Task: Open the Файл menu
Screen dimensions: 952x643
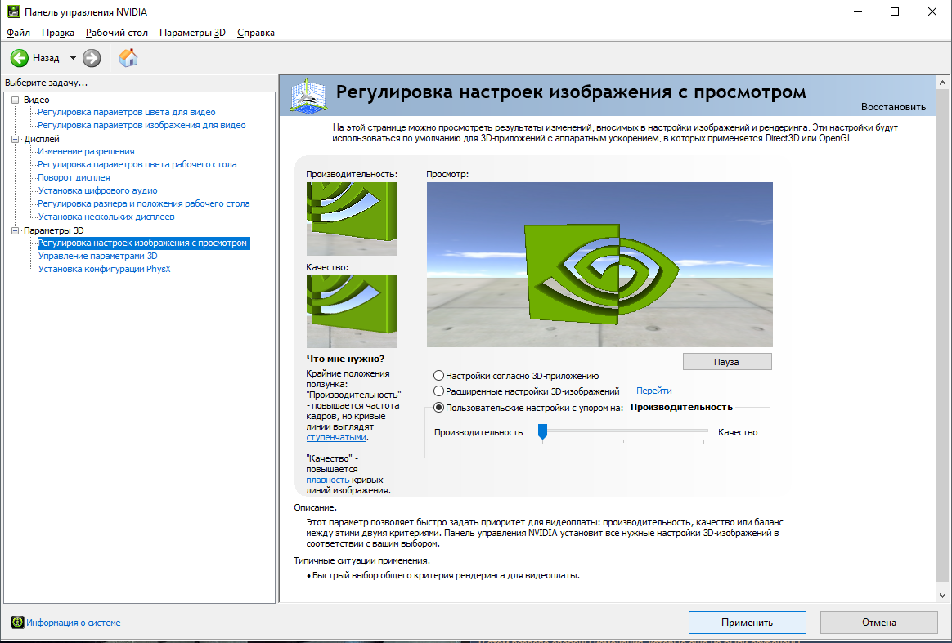Action: coord(18,33)
